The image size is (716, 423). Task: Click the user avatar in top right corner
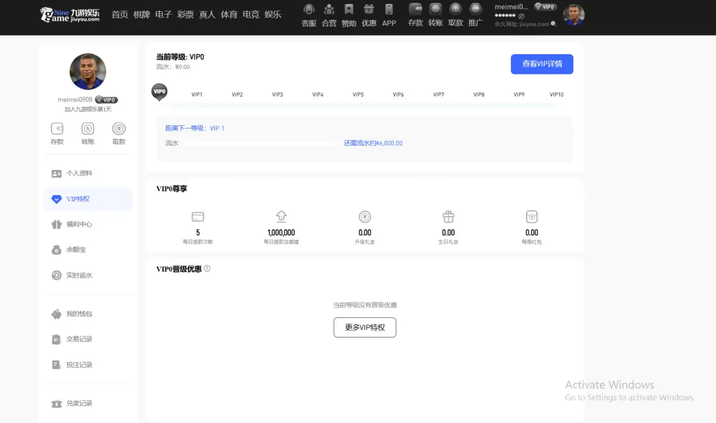click(x=573, y=15)
